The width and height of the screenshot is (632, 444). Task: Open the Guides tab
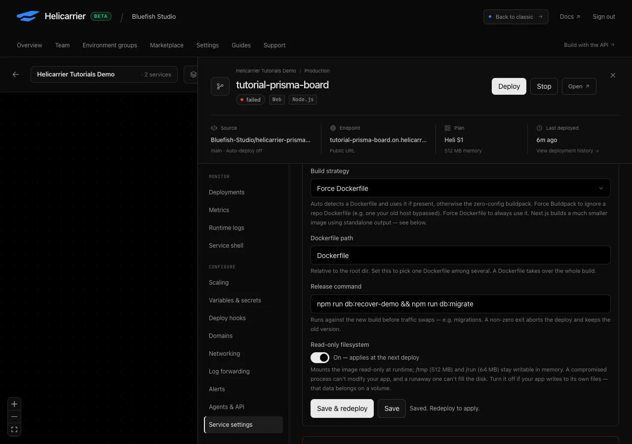pos(241,45)
